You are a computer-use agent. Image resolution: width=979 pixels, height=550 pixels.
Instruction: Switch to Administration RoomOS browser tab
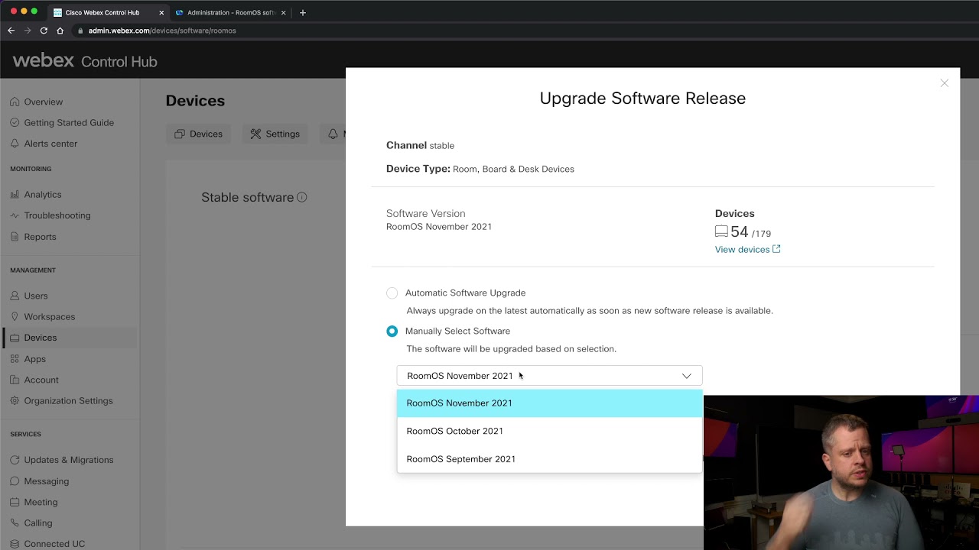[231, 13]
